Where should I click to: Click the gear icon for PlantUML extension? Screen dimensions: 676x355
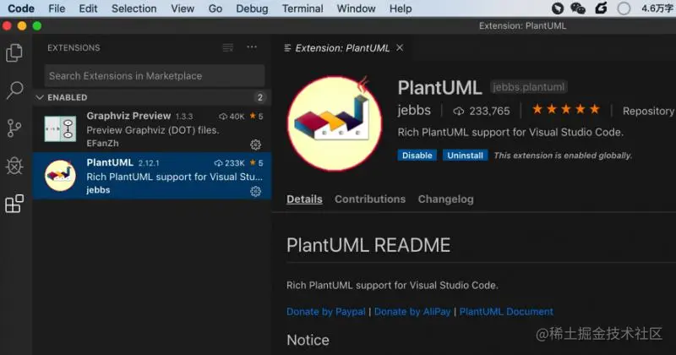tap(256, 191)
